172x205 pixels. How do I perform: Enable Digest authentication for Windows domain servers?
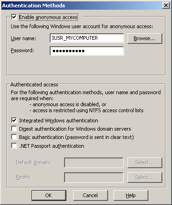[x=14, y=128]
